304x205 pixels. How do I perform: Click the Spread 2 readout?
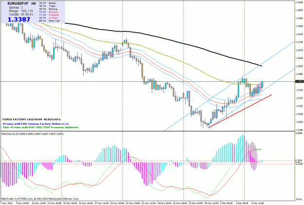click(16, 8)
